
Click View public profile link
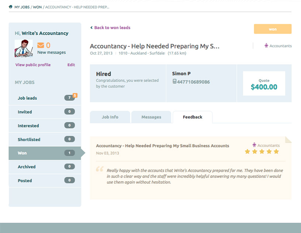point(33,65)
